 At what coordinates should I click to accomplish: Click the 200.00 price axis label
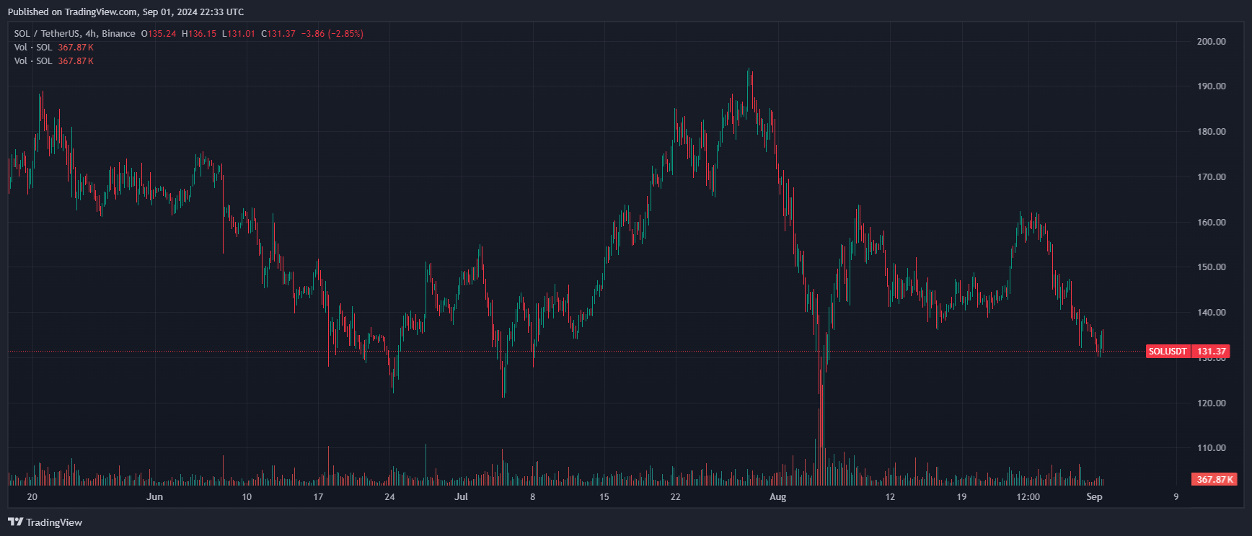(1212, 42)
